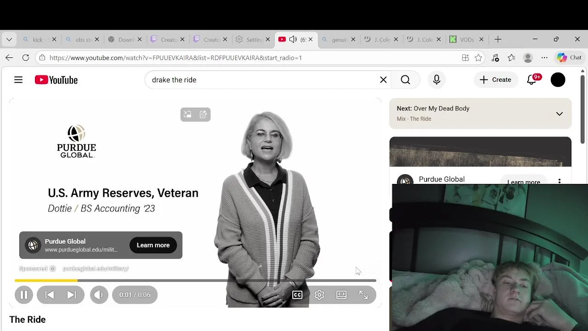Seek on the yellow ad progress bar

(x=195, y=280)
